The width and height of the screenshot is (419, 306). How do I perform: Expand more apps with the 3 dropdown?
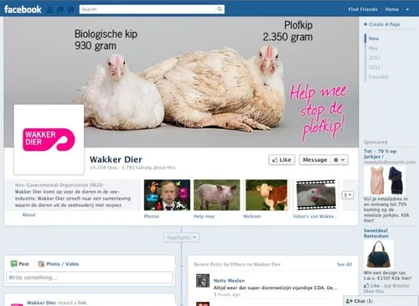[x=348, y=194]
